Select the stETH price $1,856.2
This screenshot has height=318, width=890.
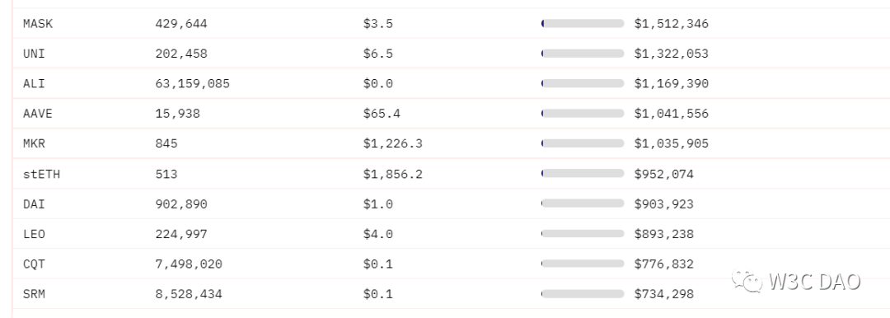click(393, 175)
